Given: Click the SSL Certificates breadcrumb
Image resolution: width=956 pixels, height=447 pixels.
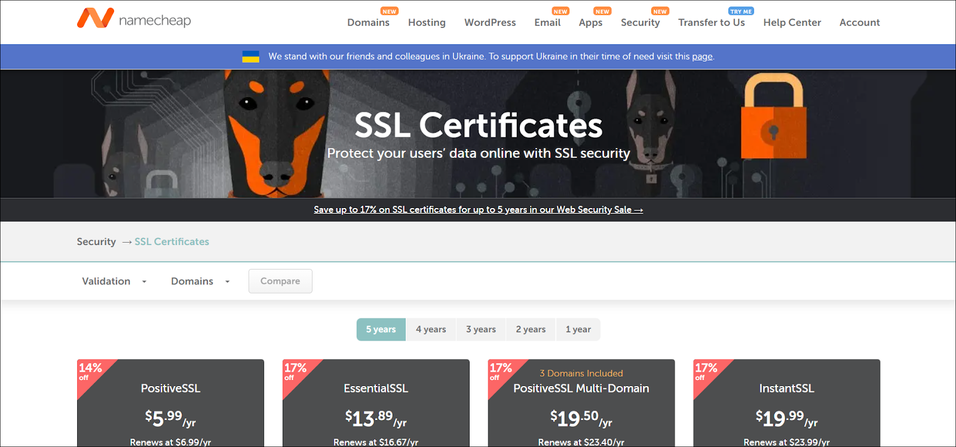Looking at the screenshot, I should [x=171, y=241].
